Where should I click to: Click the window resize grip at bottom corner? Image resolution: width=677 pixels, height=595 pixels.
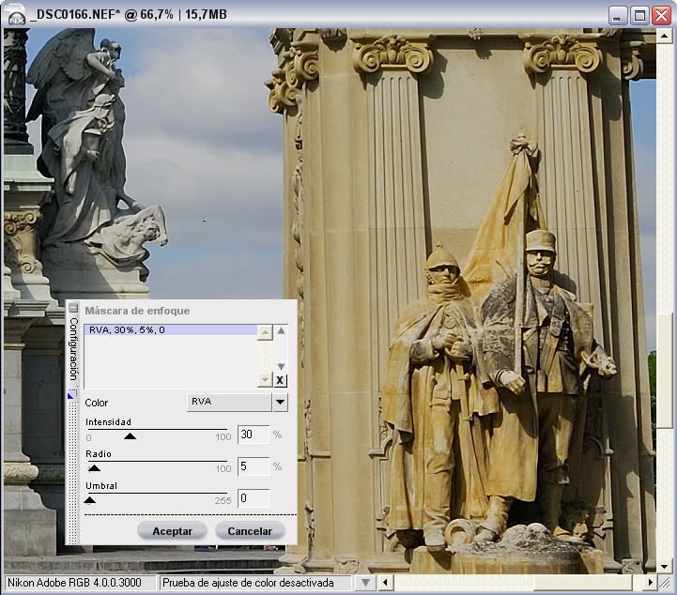tap(664, 583)
